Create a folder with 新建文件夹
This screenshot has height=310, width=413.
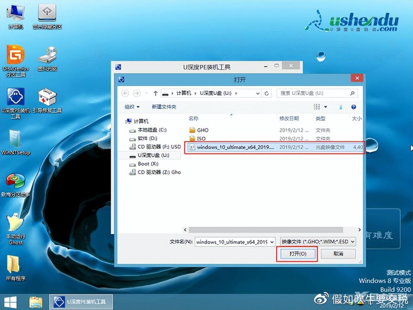pos(164,107)
